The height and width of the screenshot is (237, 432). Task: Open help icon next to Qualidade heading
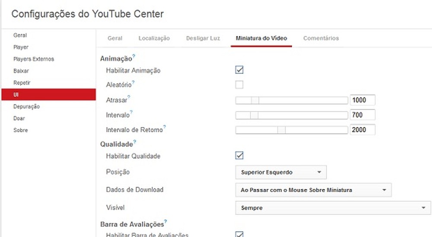[x=135, y=141]
